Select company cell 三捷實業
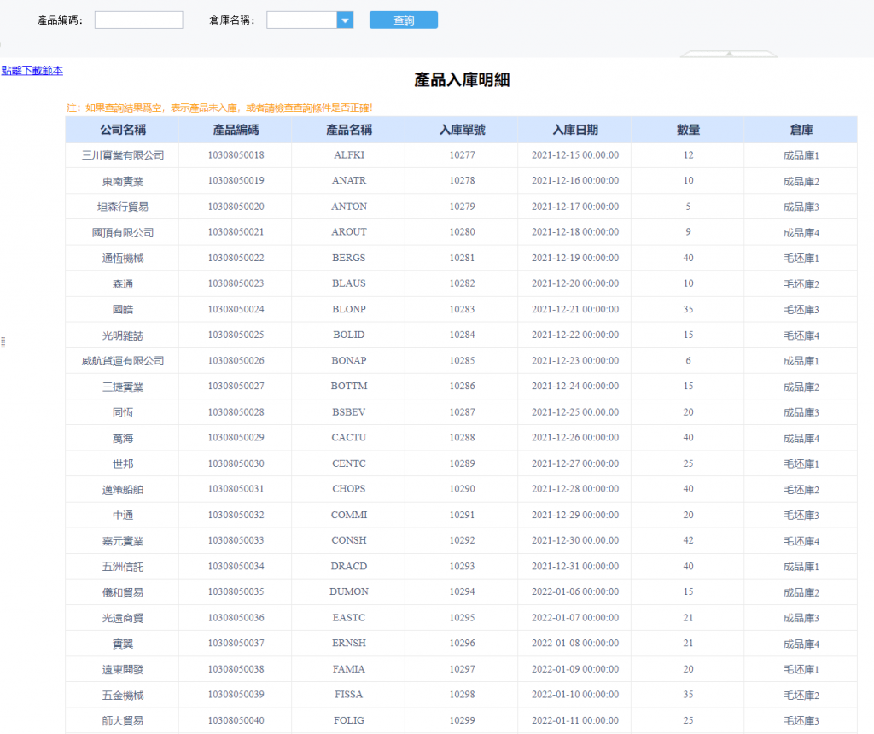Image resolution: width=874 pixels, height=734 pixels. pyautogui.click(x=123, y=387)
